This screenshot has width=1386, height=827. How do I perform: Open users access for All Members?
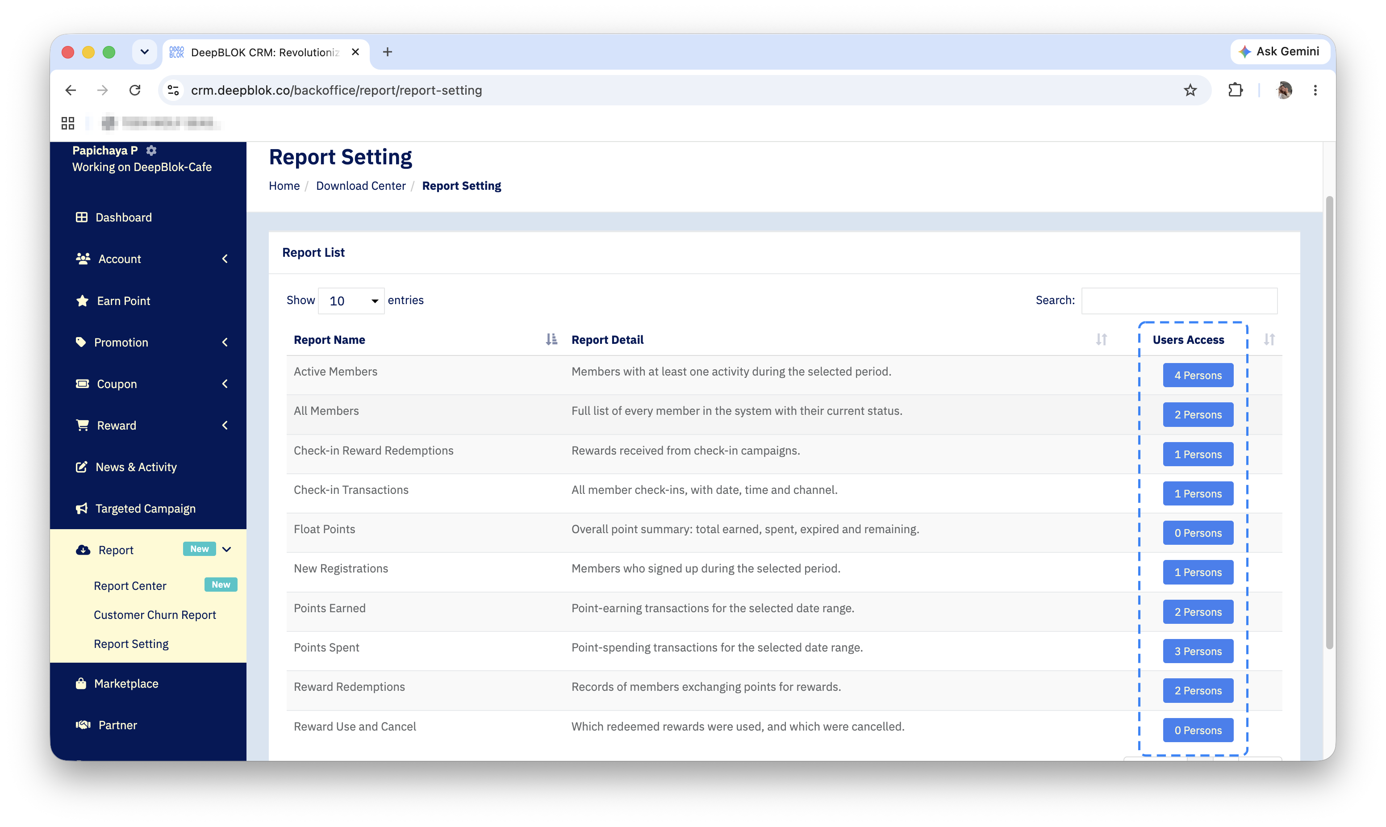tap(1198, 414)
